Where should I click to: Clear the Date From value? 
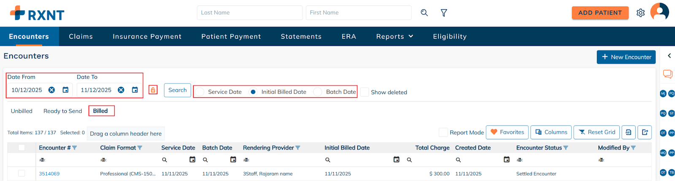click(x=51, y=90)
